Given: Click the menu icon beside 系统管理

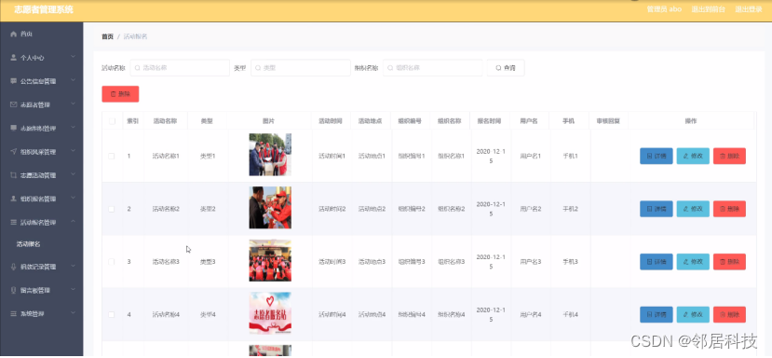Looking at the screenshot, I should pos(13,313).
